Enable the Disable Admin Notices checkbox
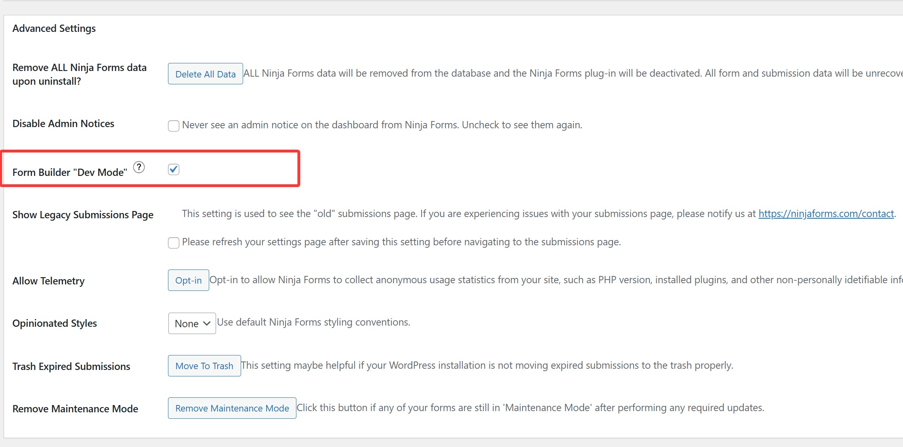Image resolution: width=903 pixels, height=447 pixels. click(x=174, y=126)
